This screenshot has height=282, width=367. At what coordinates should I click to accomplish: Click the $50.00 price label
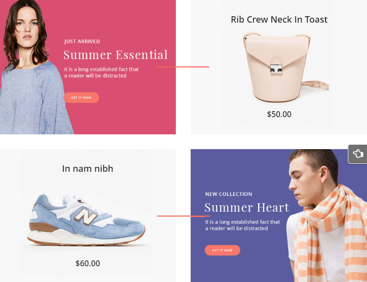[279, 114]
